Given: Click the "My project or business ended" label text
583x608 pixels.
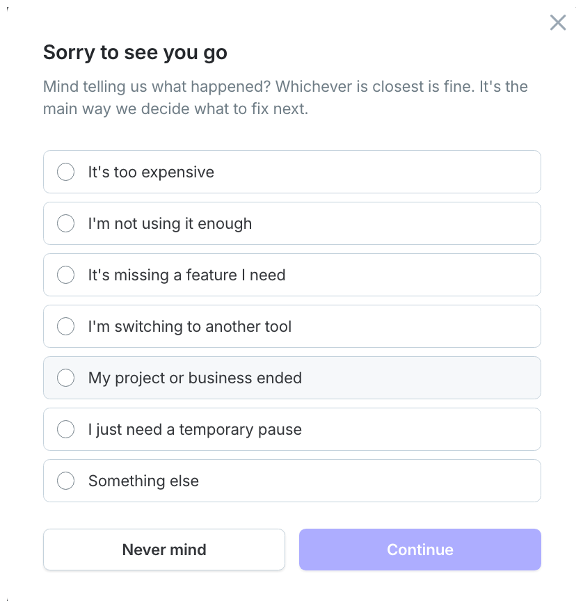Looking at the screenshot, I should point(195,378).
